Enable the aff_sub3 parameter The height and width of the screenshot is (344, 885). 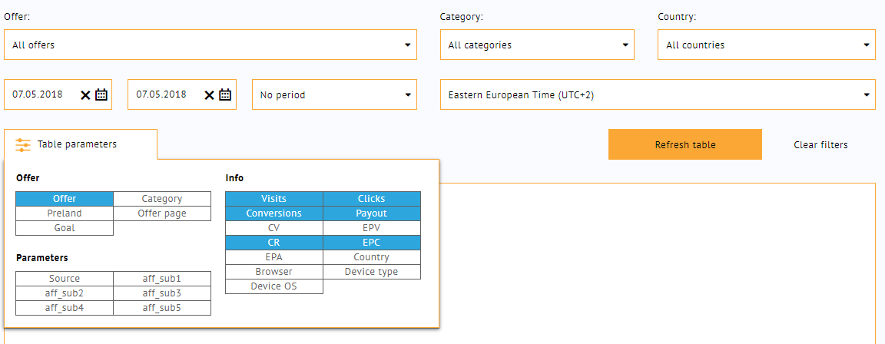[x=162, y=293]
